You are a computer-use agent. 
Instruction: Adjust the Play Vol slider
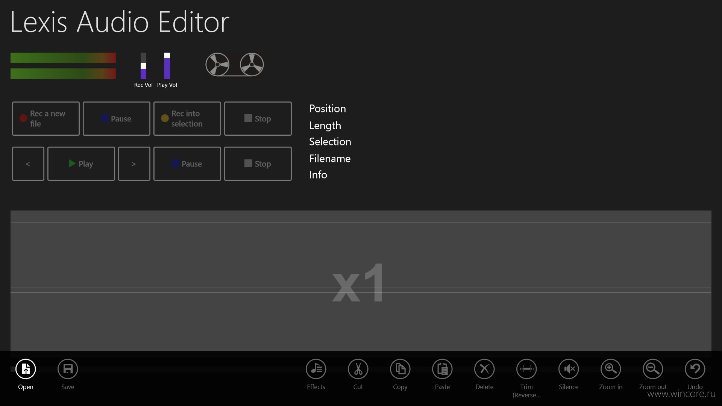click(167, 66)
